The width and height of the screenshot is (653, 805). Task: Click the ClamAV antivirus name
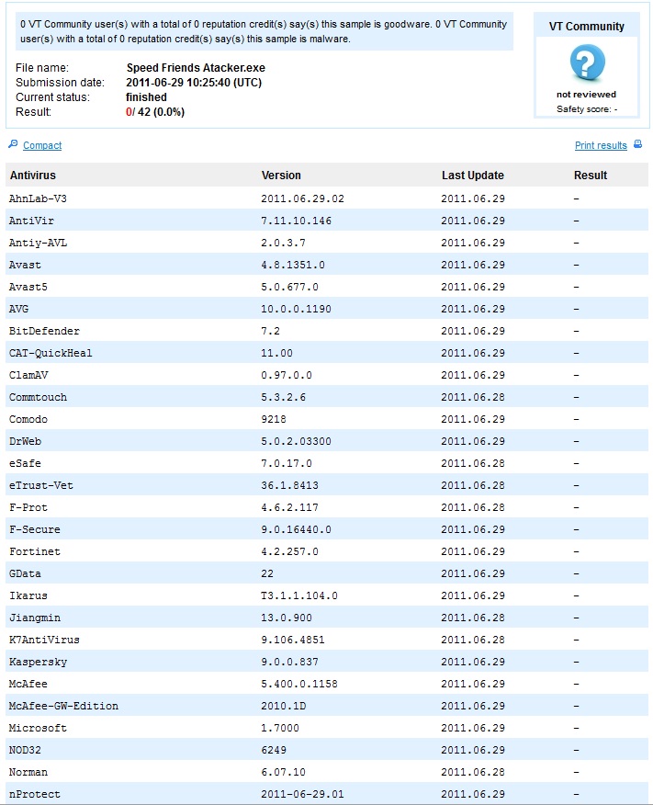pyautogui.click(x=28, y=375)
